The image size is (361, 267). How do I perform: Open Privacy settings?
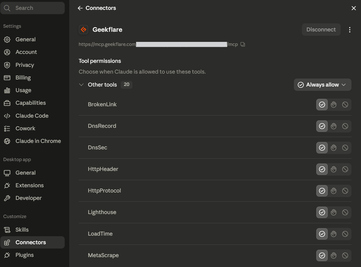point(32,65)
